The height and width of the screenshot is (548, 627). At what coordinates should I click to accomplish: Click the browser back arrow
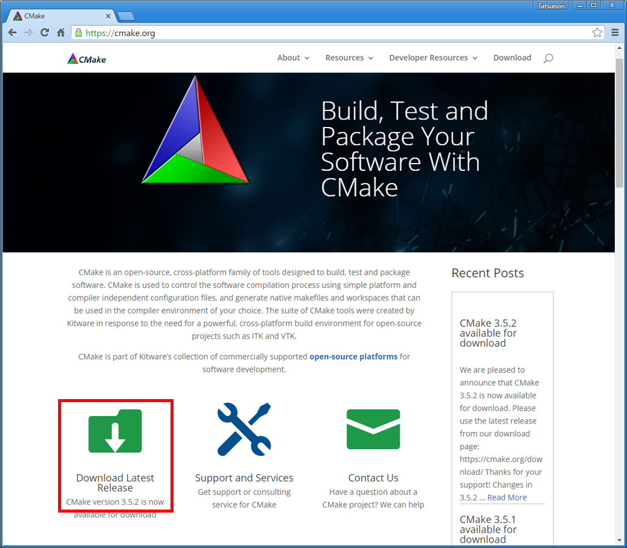(x=12, y=33)
